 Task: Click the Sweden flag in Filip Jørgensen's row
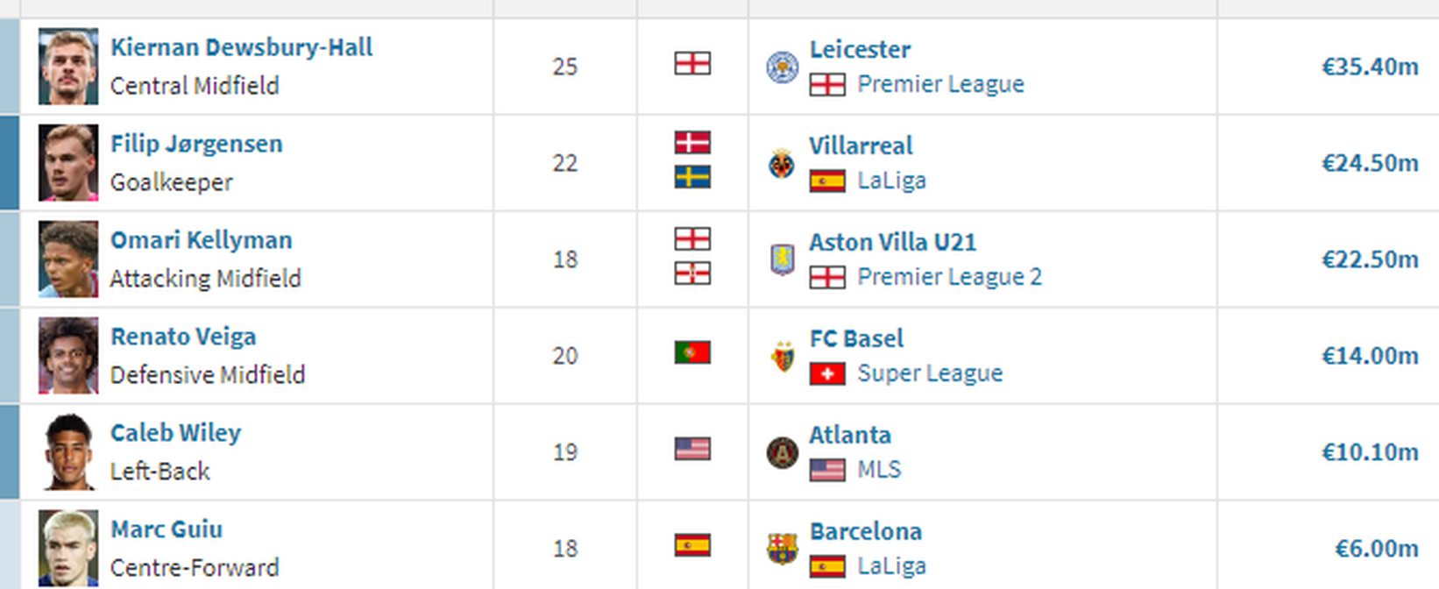[692, 178]
